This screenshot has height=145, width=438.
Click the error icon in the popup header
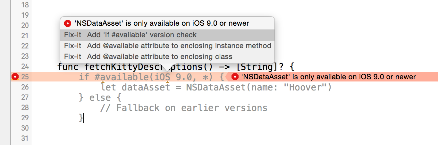(68, 23)
